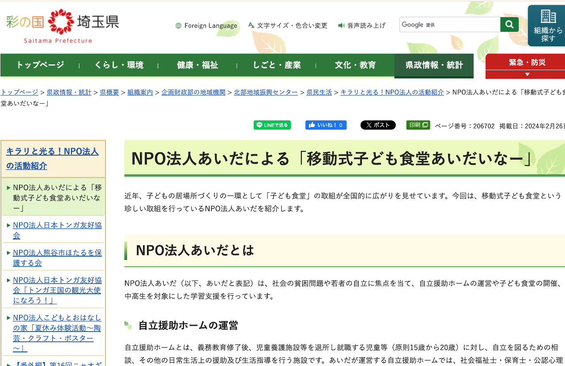Follow the 北部地域振興センター breadcrumb link

(x=266, y=92)
